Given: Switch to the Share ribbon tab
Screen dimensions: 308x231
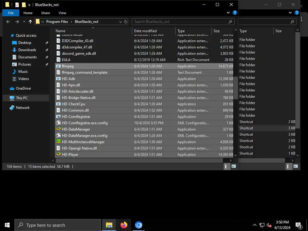Looking at the screenshot, I should click(x=45, y=13).
